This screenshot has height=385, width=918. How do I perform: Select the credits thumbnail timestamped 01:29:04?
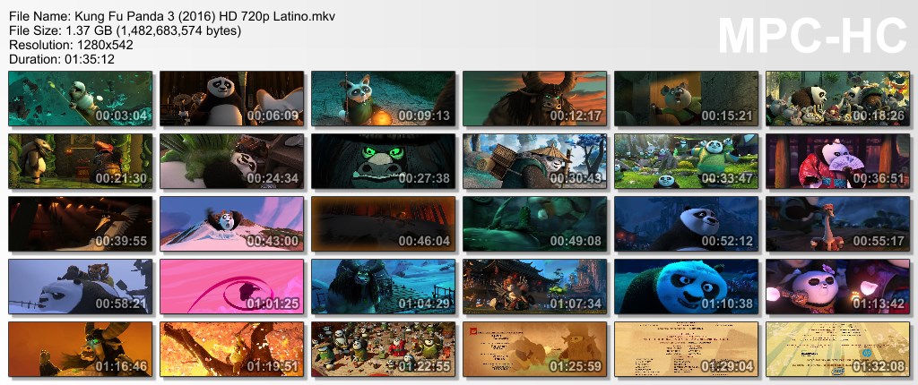686,349
